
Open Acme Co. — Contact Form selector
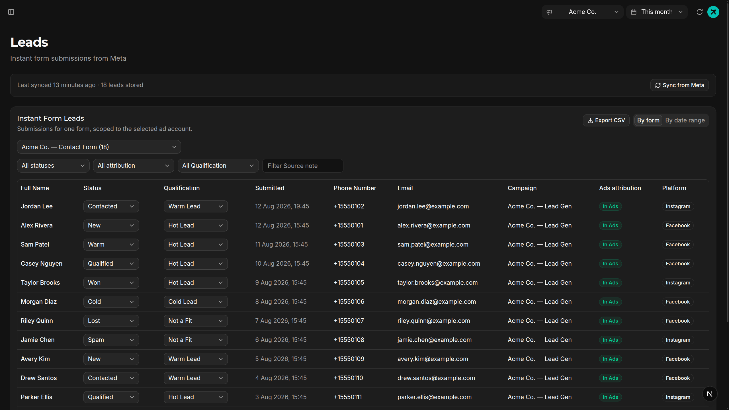99,147
